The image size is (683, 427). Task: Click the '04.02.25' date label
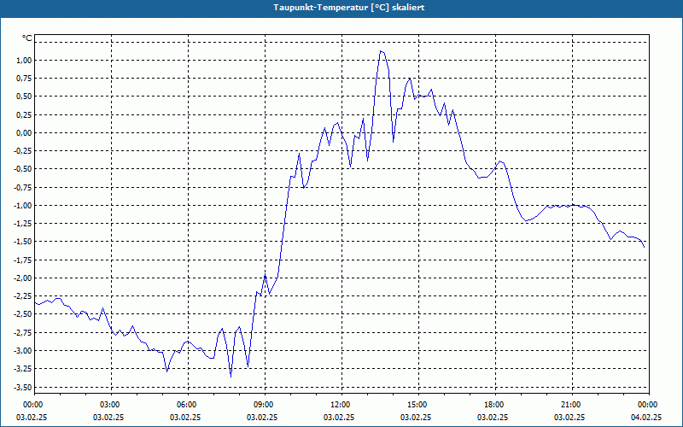click(x=646, y=418)
